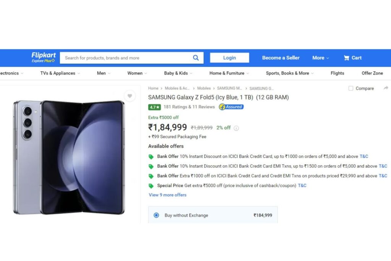The height and width of the screenshot is (261, 391).
Task: Tick the Compare checkbox
Action: coord(351,88)
